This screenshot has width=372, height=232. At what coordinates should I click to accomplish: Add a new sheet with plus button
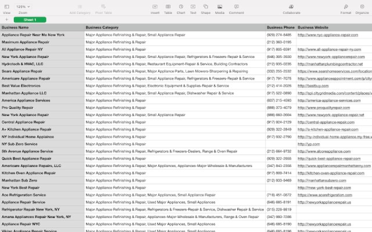pyautogui.click(x=6, y=20)
